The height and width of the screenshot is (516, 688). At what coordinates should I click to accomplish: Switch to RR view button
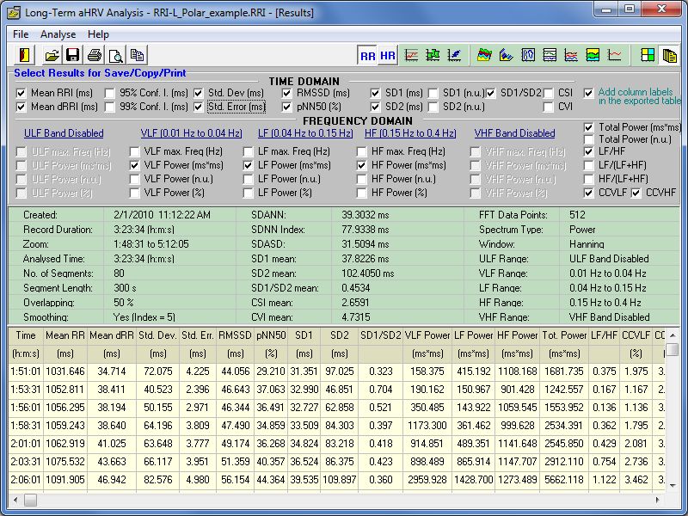tap(368, 55)
